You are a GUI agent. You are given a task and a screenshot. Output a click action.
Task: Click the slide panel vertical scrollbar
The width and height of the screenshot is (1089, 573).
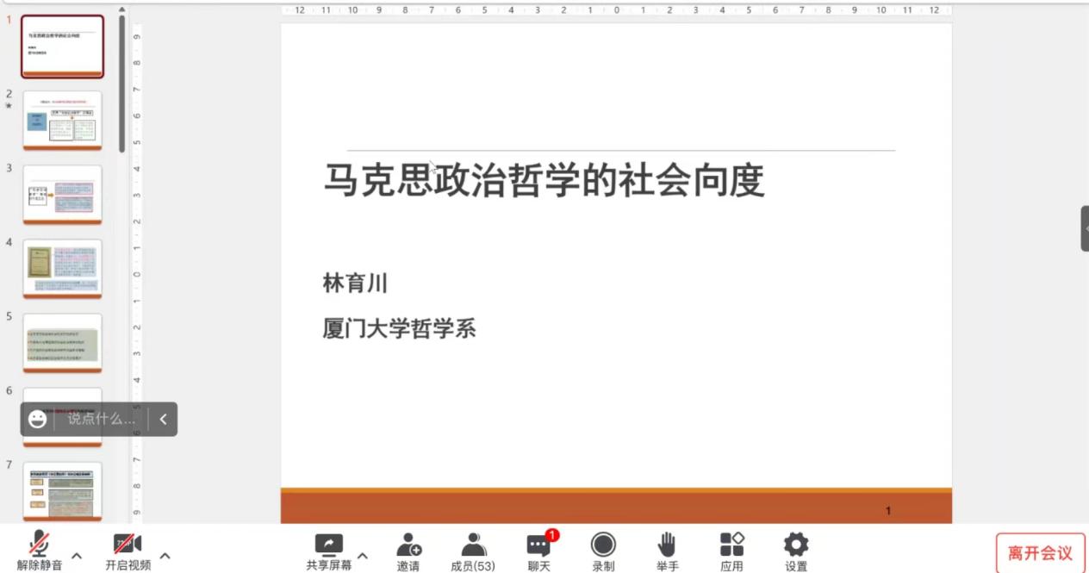(121, 86)
